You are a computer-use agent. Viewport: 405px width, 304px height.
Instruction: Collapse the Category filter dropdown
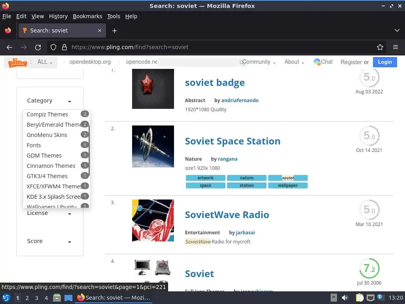(49, 101)
